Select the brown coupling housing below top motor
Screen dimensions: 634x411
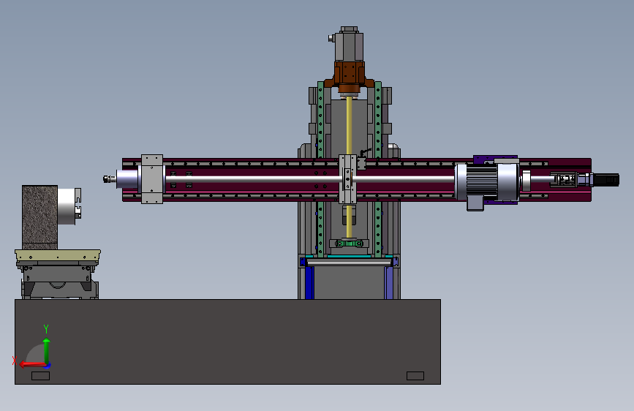[x=349, y=77]
